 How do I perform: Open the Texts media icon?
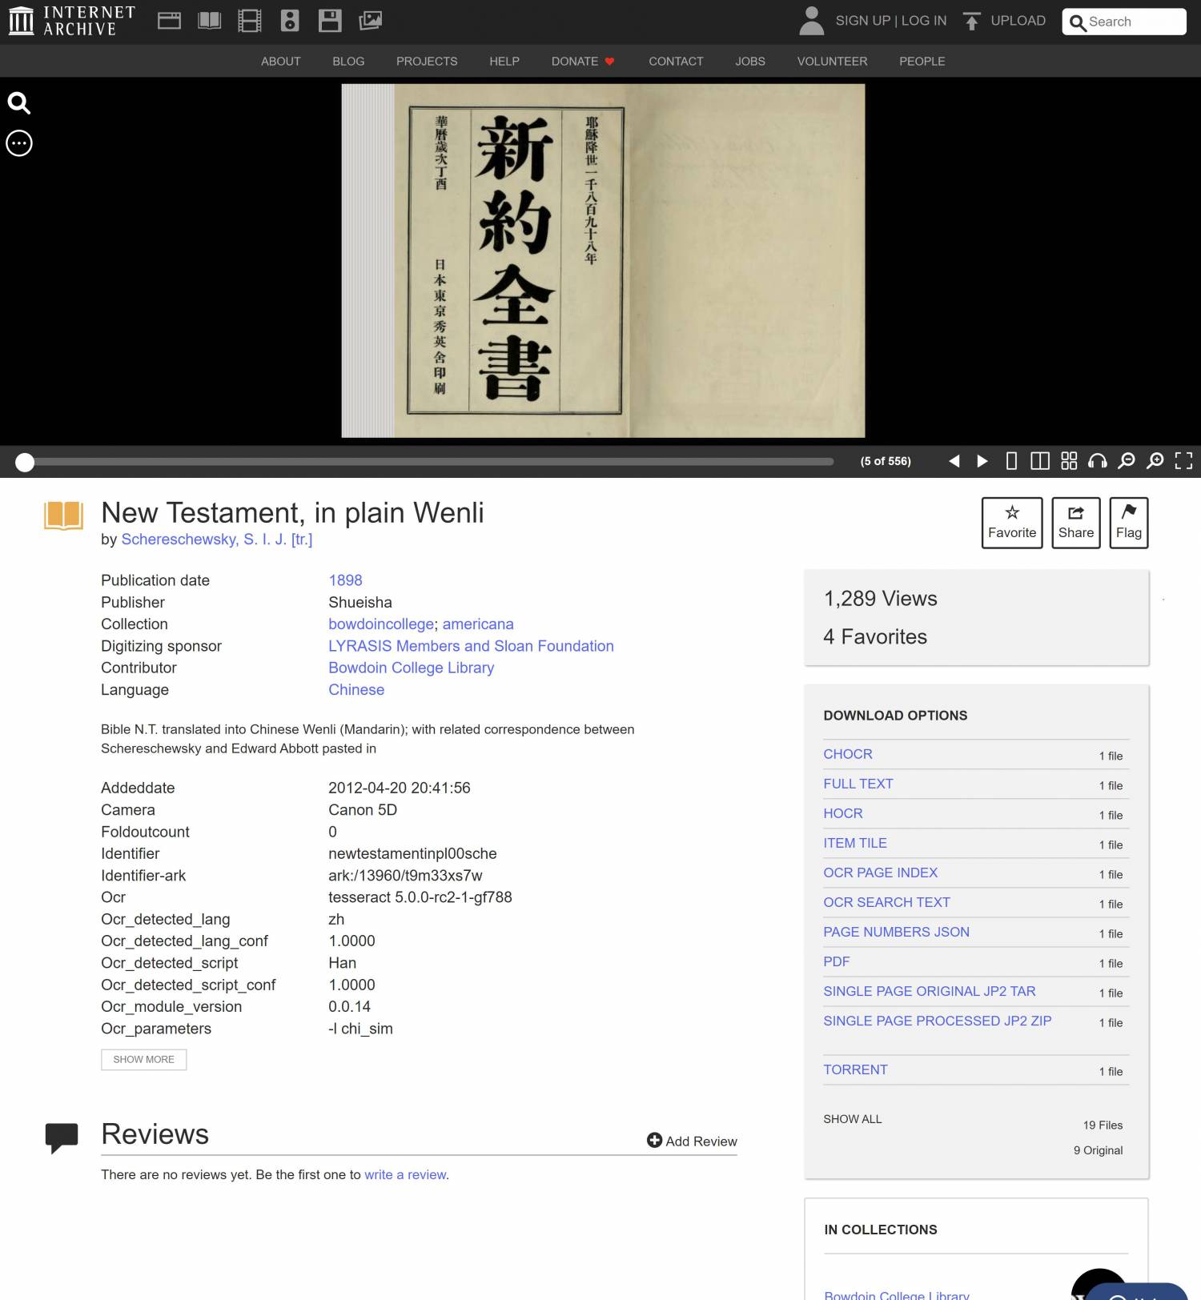pyautogui.click(x=210, y=21)
